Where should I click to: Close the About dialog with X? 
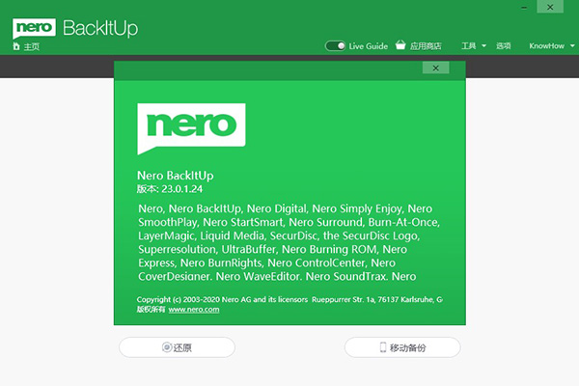click(x=436, y=68)
